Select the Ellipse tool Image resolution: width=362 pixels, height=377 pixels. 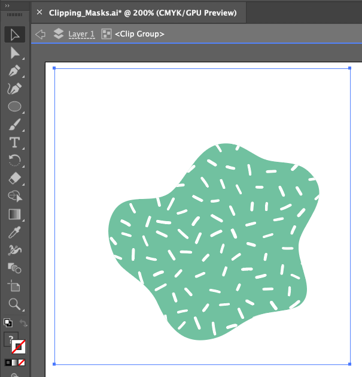(x=14, y=106)
